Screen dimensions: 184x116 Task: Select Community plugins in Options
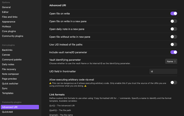tap(13, 36)
